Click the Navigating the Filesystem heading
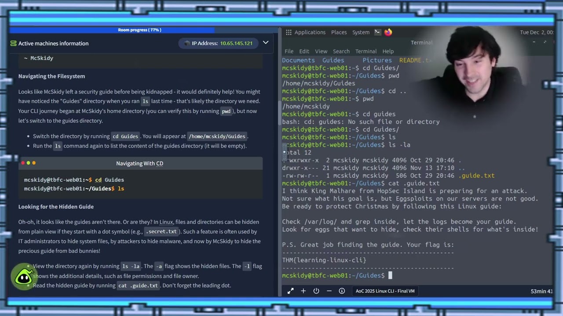The width and height of the screenshot is (563, 316). [51, 76]
